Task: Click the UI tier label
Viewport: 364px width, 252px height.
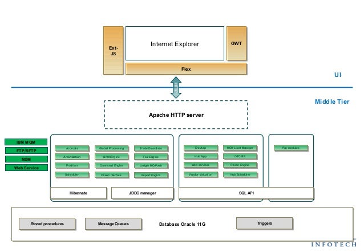Action: (338, 75)
